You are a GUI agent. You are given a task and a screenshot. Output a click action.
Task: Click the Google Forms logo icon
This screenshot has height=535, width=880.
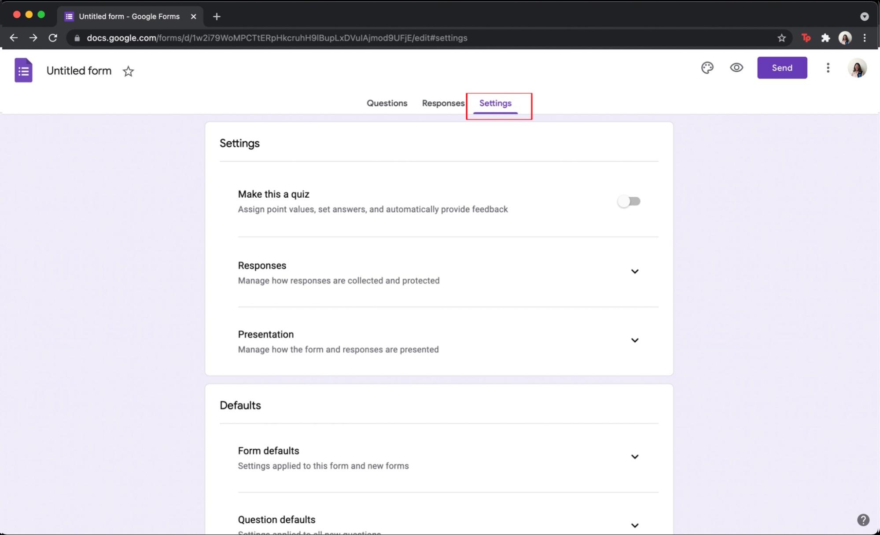tap(23, 70)
